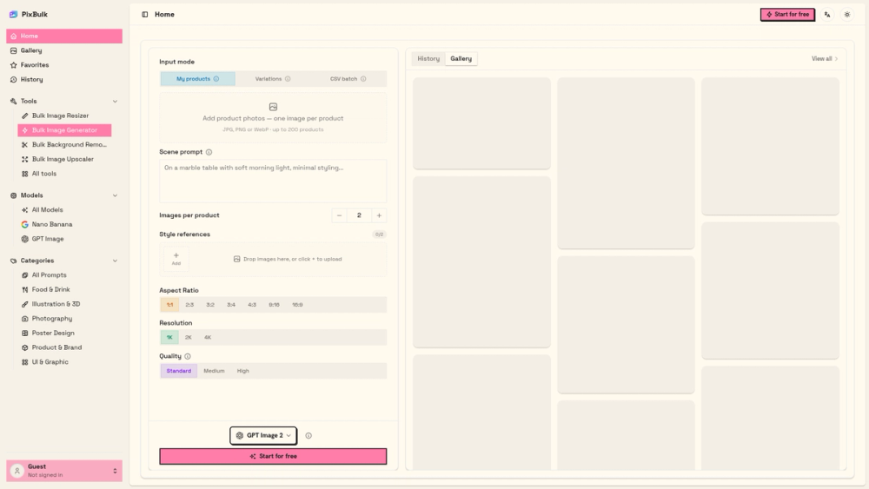Screen dimensions: 869x489
Task: Decrease images per product
Action: point(339,215)
